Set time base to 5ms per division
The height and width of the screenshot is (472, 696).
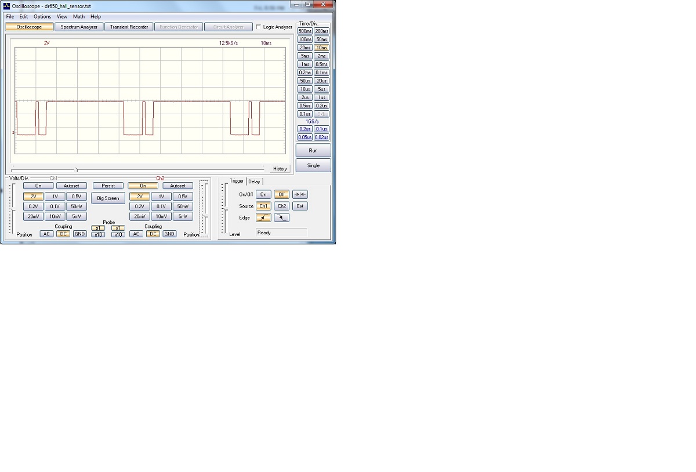(x=305, y=56)
